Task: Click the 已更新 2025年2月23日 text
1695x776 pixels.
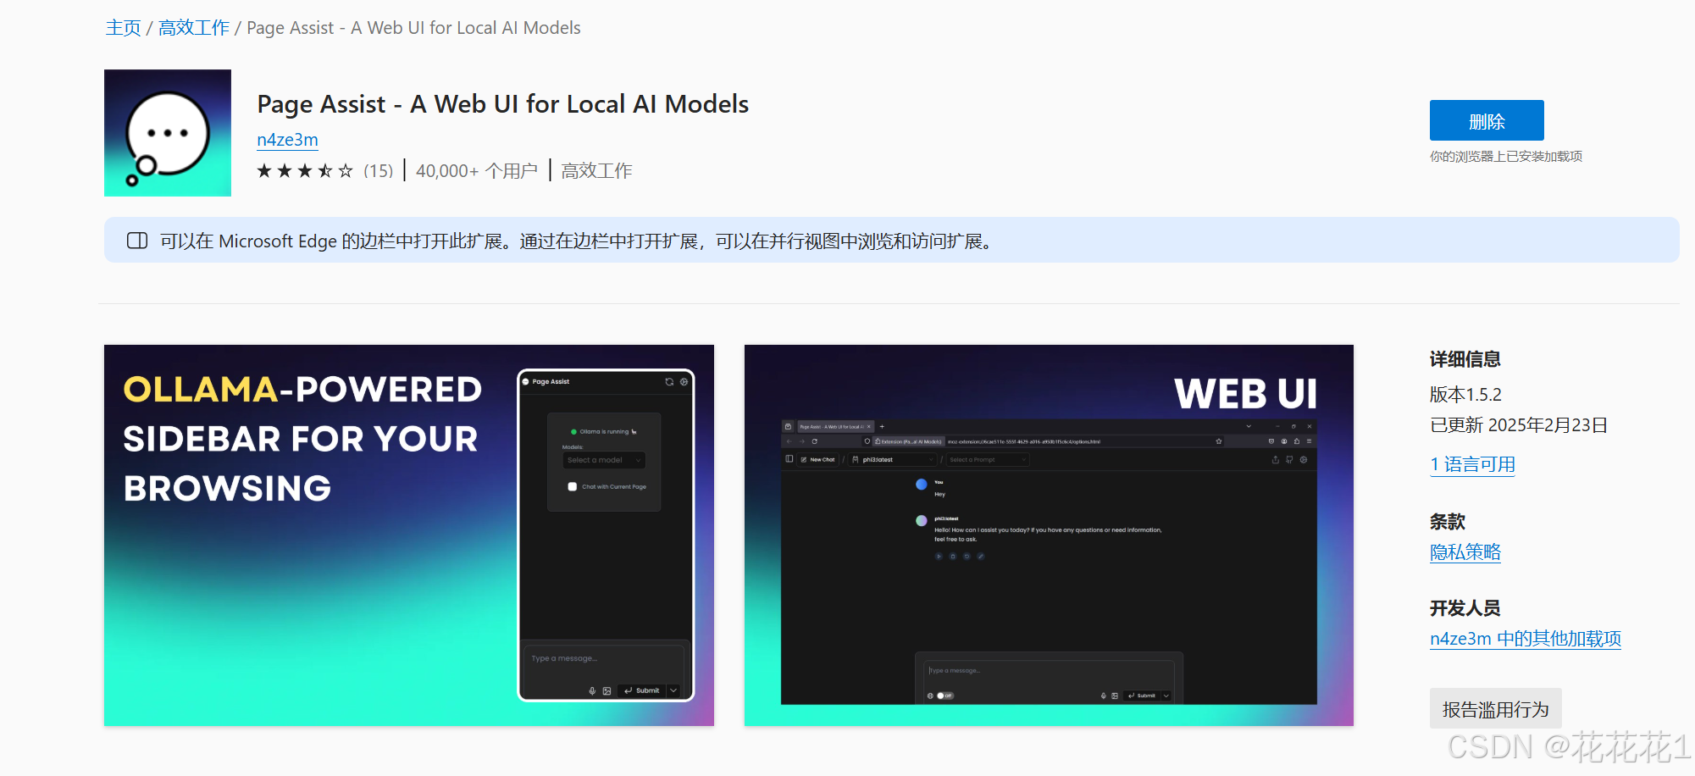Action: 1519,425
